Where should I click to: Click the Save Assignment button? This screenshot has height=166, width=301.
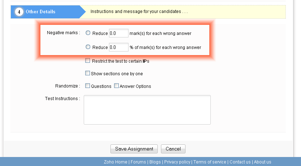pyautogui.click(x=134, y=149)
